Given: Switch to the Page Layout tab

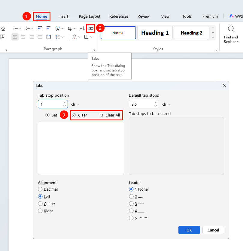Looking at the screenshot, I should pyautogui.click(x=90, y=16).
